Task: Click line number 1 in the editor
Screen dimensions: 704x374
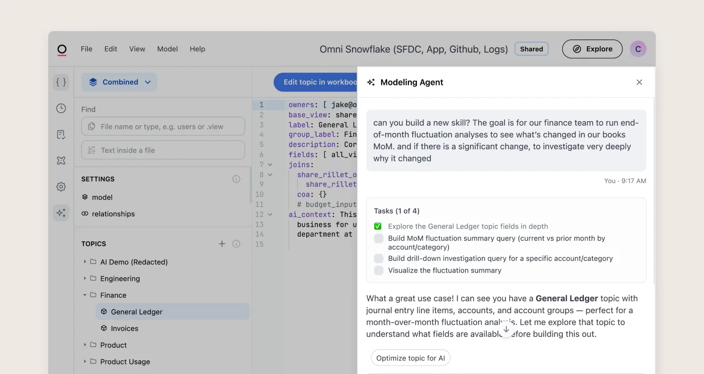Action: tap(261, 105)
